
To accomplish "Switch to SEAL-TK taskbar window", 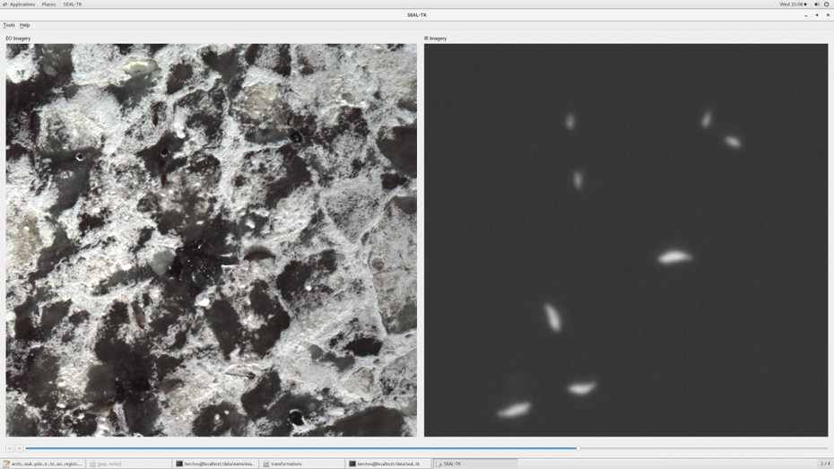I will click(x=475, y=464).
